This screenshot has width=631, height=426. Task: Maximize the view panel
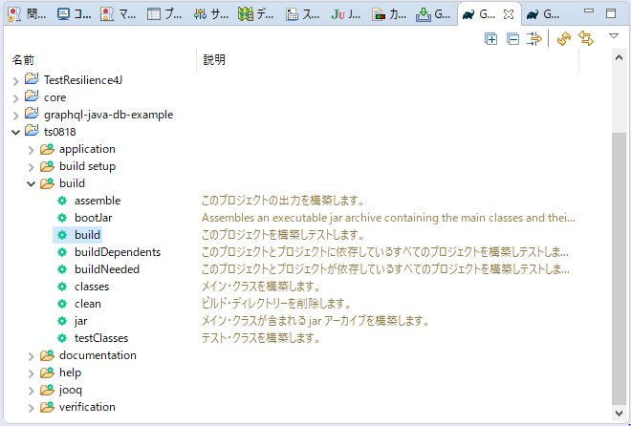click(611, 13)
